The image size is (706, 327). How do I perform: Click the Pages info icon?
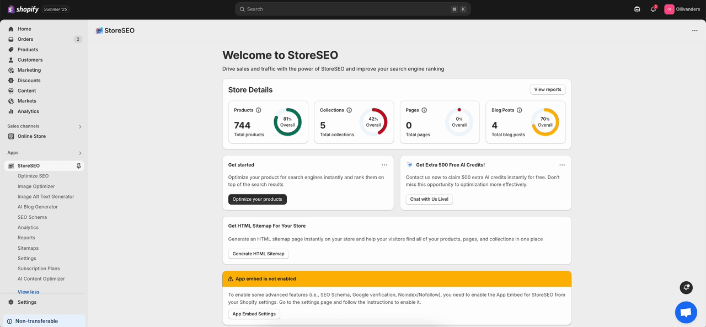[424, 110]
